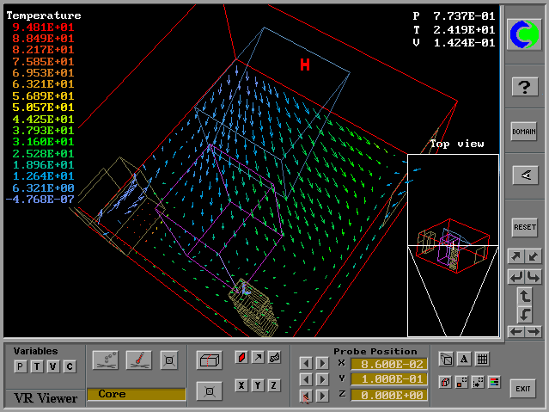Decrease probe Y position with left arrow
This screenshot has width=549, height=412.
tap(306, 379)
